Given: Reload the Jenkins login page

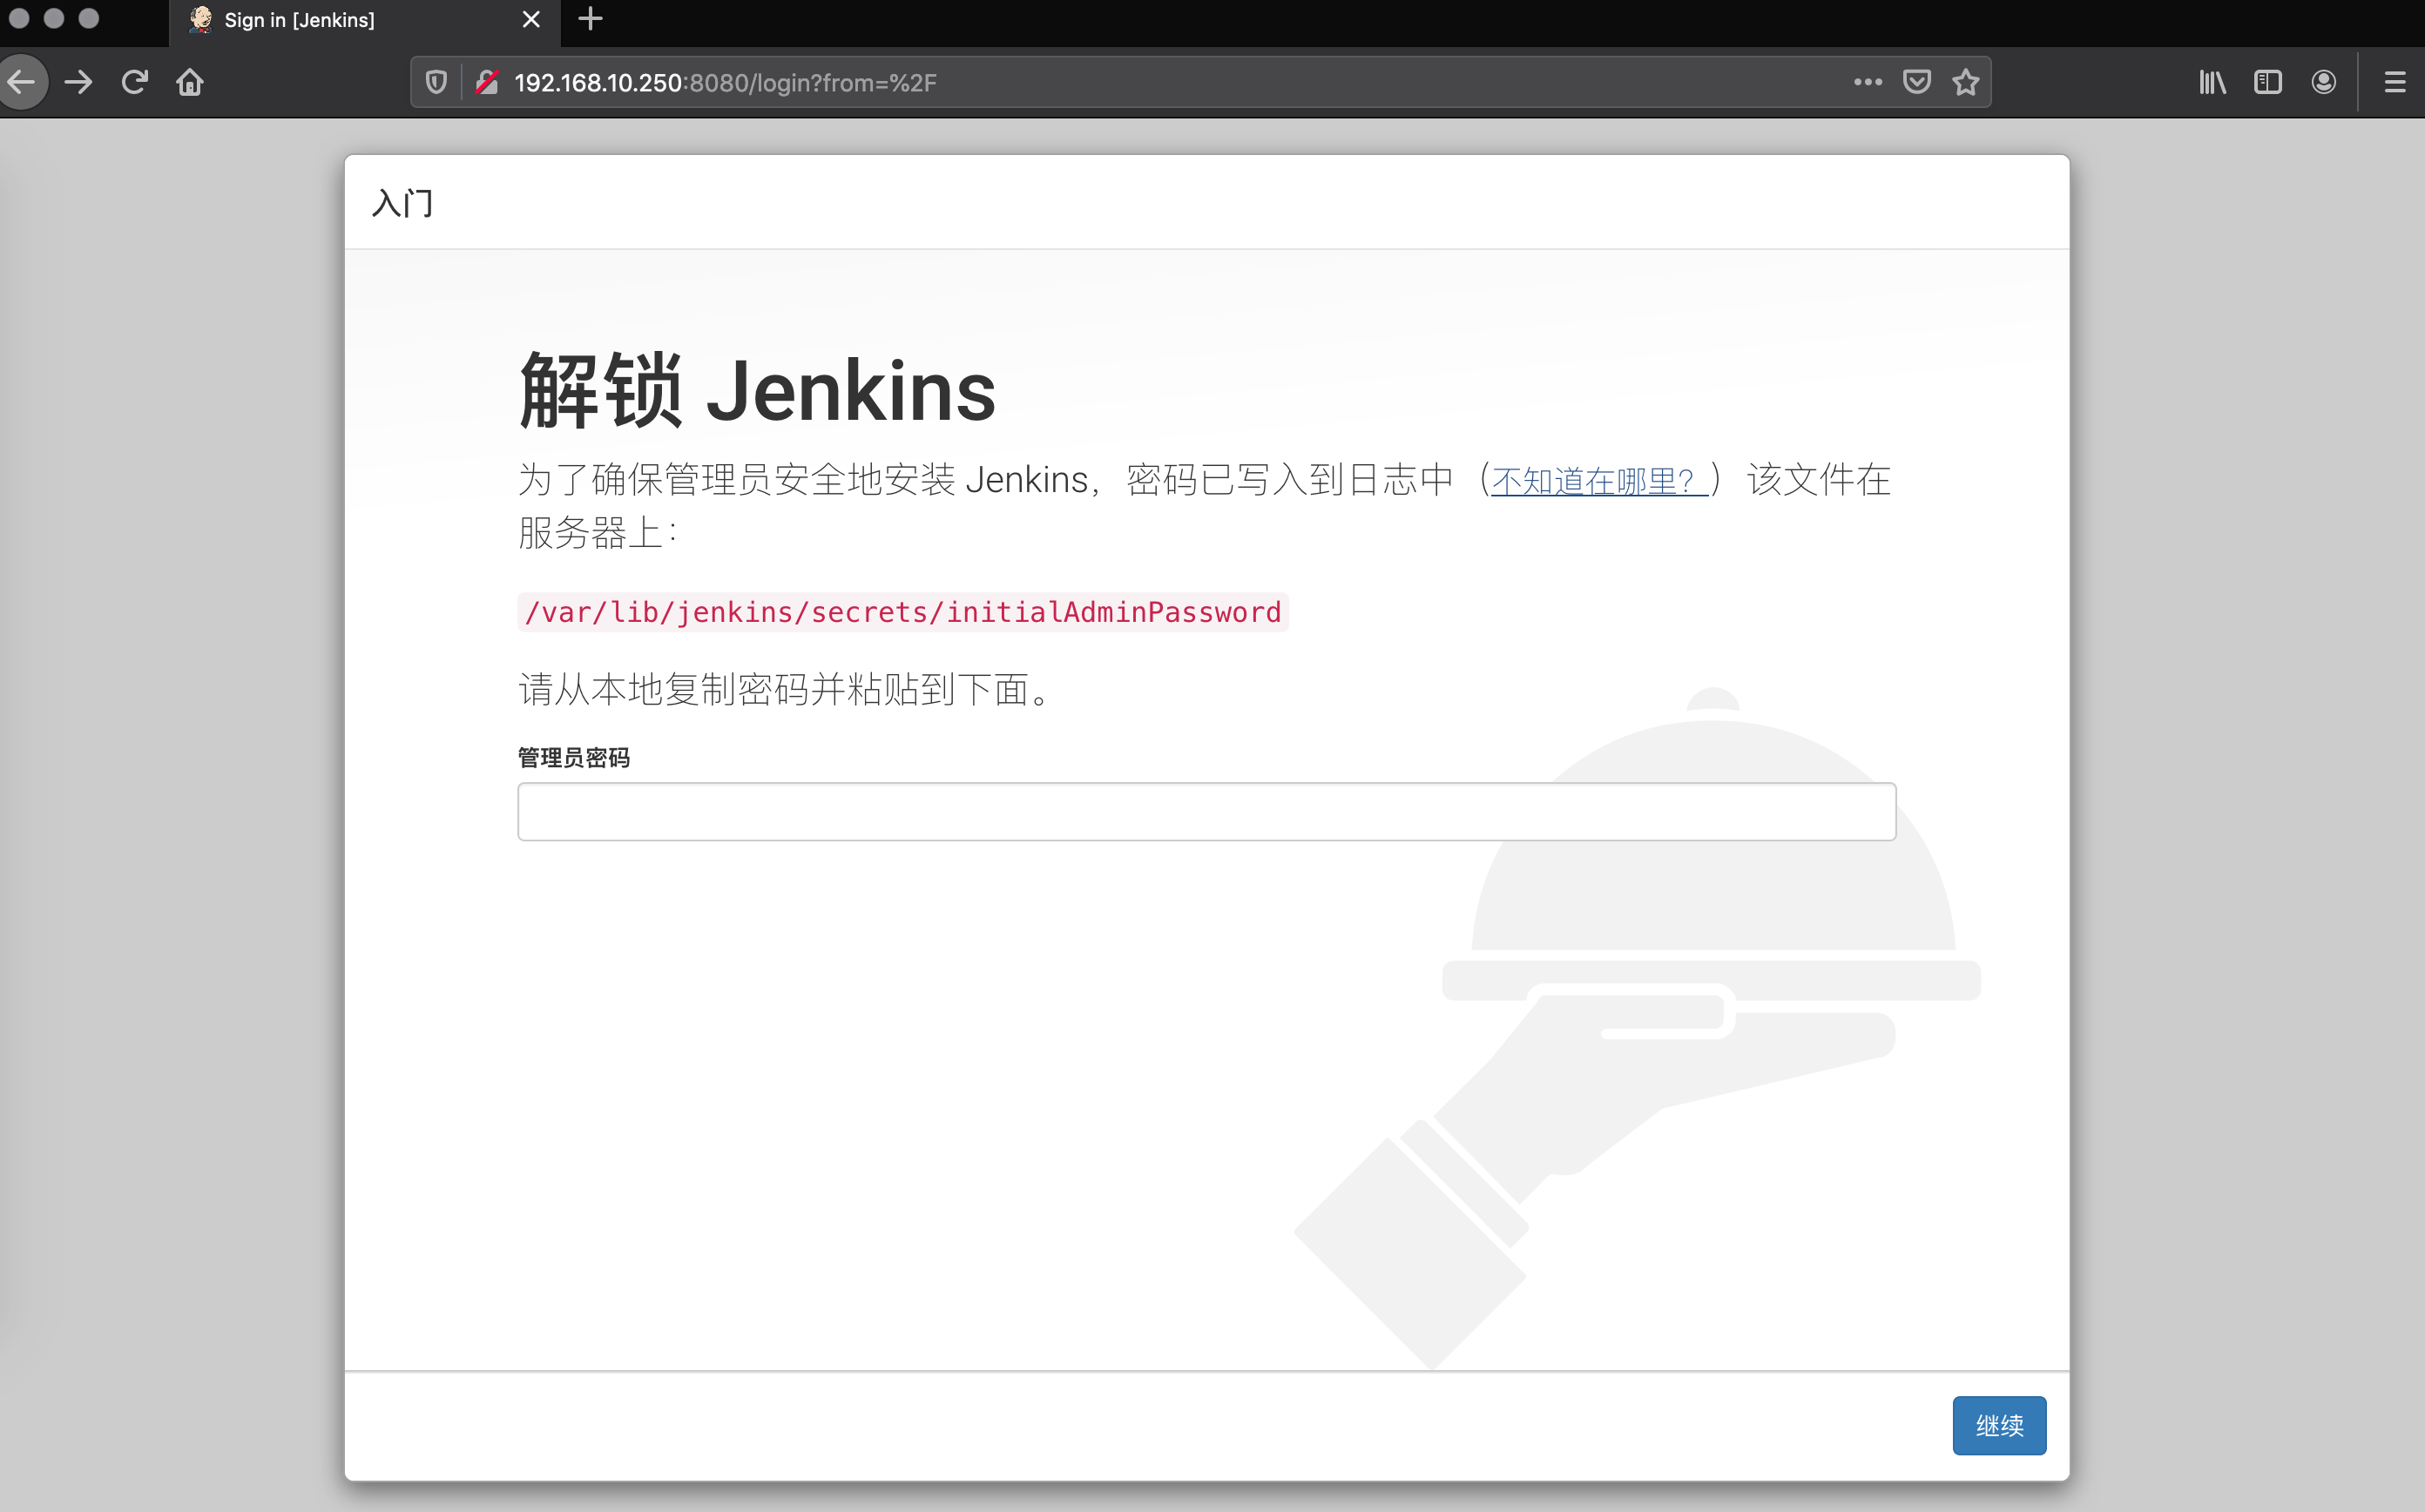Looking at the screenshot, I should click(135, 82).
